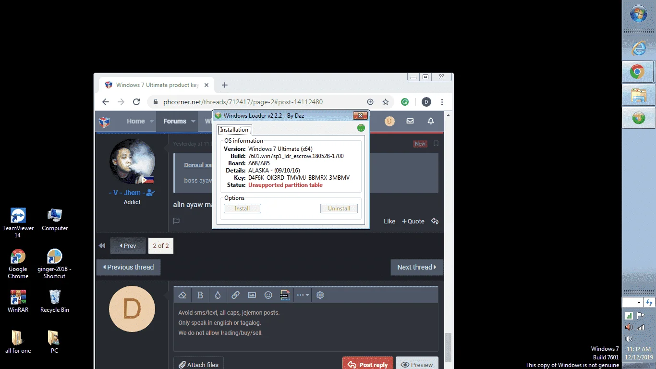Screen dimensions: 656x369
Task: Bookmark this page with the star icon
Action: point(385,102)
